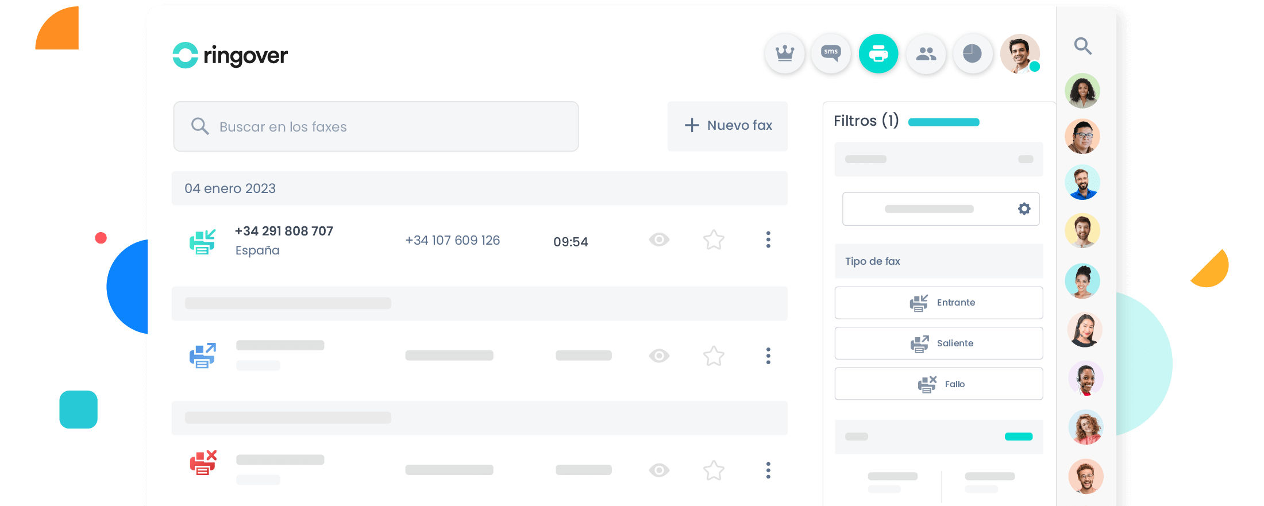Click the teal bar next to Filtros

pyautogui.click(x=943, y=122)
